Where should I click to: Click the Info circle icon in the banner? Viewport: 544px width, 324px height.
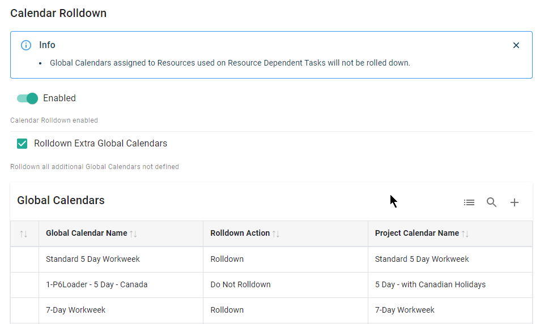pos(26,45)
